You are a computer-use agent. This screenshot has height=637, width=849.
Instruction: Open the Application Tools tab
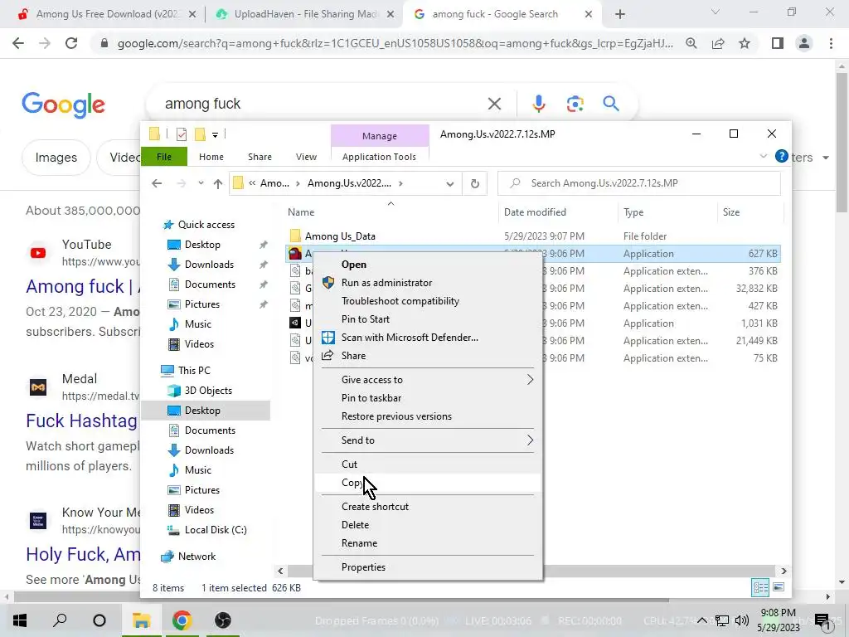tap(379, 157)
